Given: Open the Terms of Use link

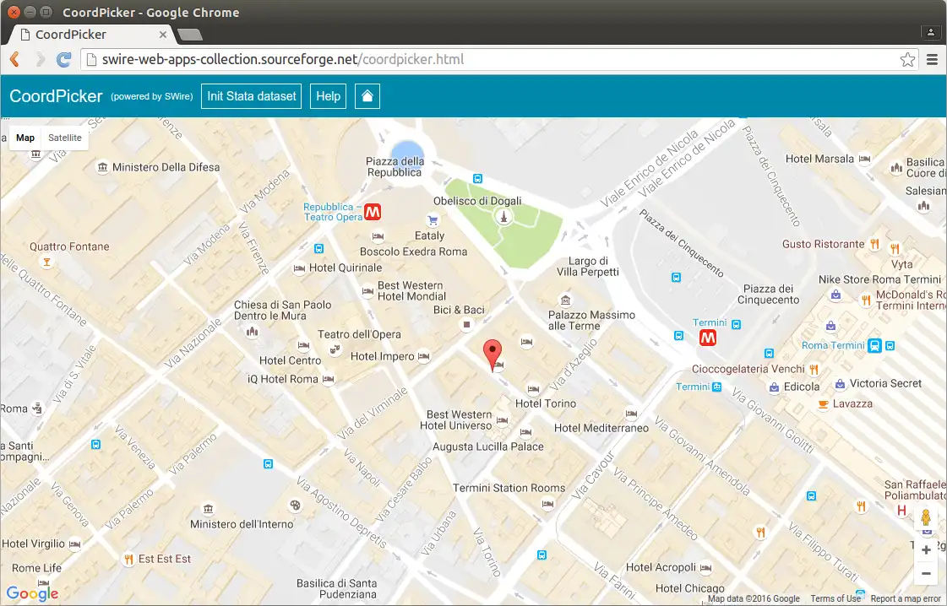Looking at the screenshot, I should [835, 598].
